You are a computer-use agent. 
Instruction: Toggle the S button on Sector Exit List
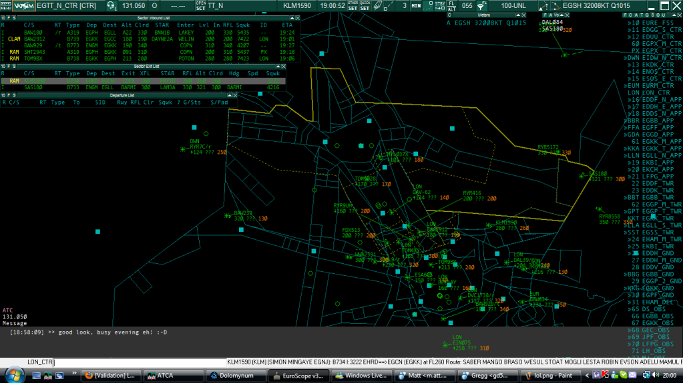tap(14, 66)
